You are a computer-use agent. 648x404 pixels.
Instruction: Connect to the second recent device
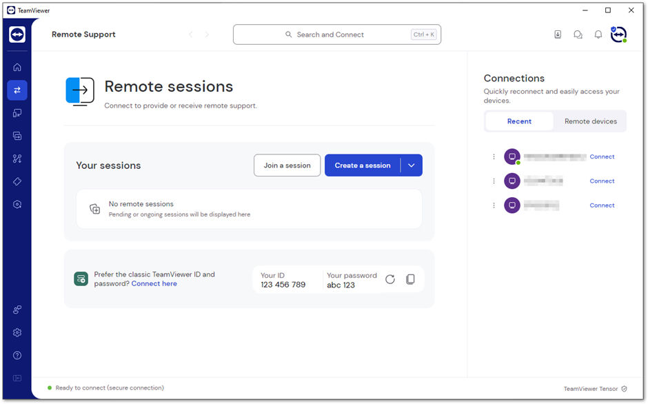coord(602,181)
